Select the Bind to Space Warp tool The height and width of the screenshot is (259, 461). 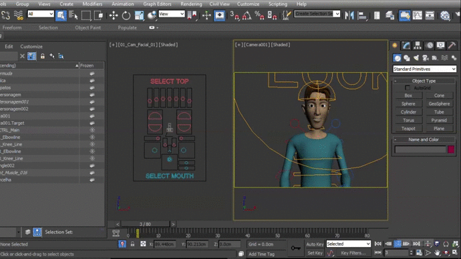coord(18,15)
